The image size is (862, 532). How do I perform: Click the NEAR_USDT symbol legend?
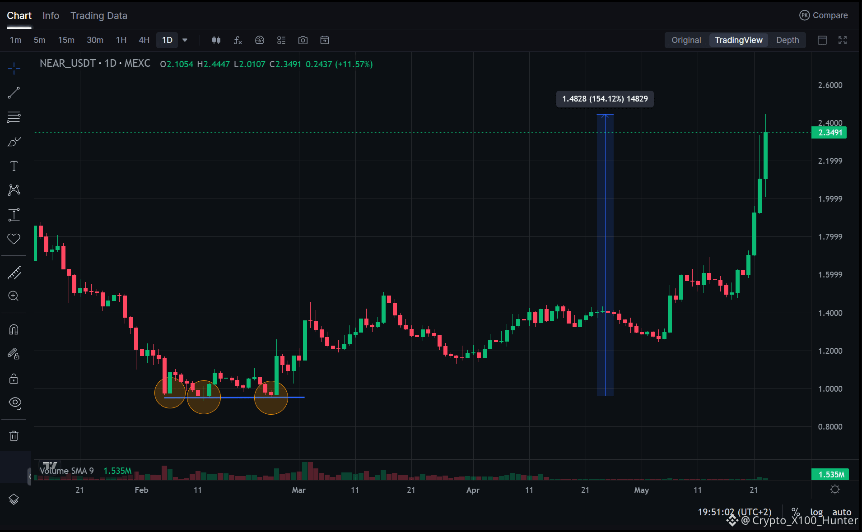tap(68, 64)
